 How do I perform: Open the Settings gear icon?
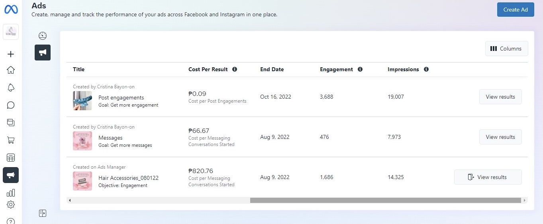point(11,205)
